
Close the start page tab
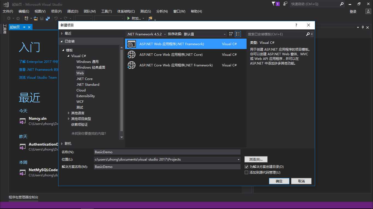click(x=29, y=27)
